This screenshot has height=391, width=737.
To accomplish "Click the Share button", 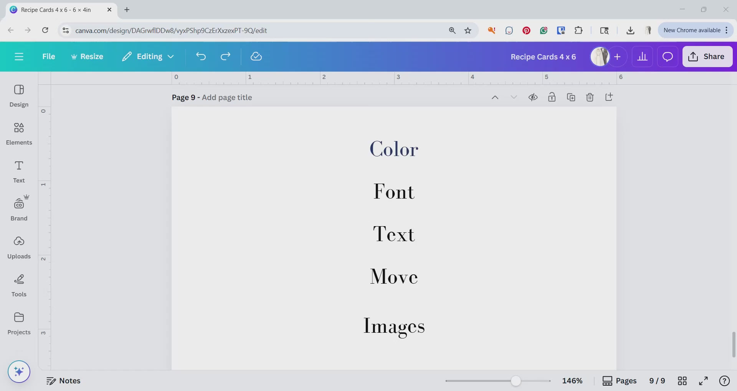I will tap(707, 57).
